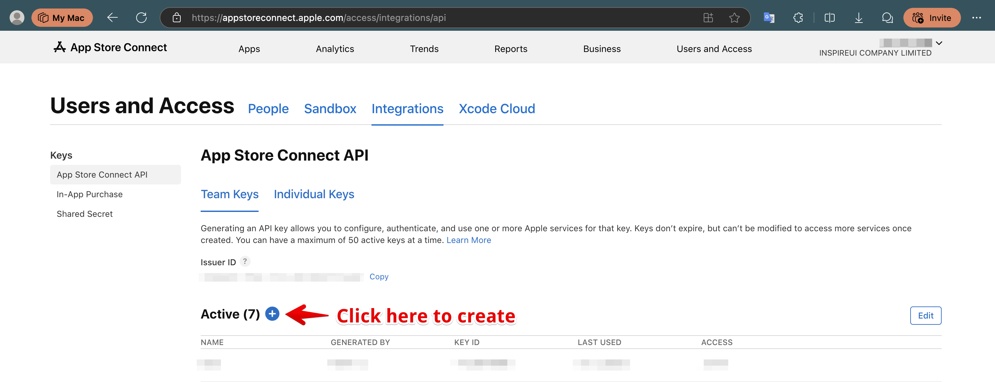995x382 pixels.
Task: Click the ACCESS column header
Action: pos(716,342)
